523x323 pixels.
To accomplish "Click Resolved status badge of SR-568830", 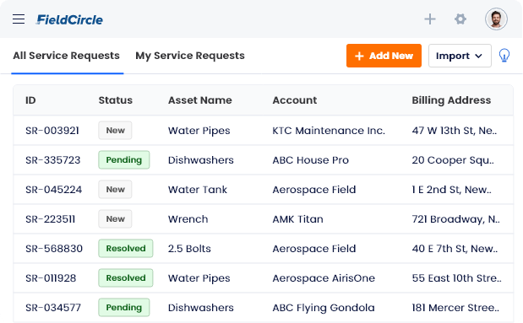I will [125, 249].
